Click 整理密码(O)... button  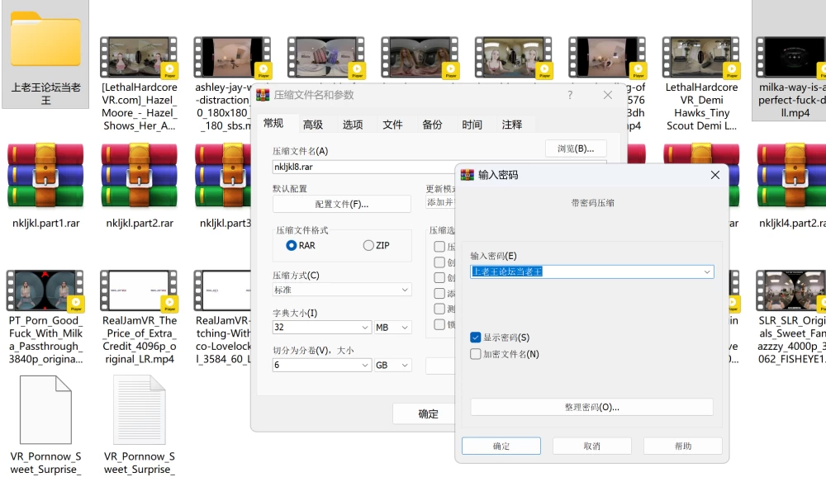point(591,407)
